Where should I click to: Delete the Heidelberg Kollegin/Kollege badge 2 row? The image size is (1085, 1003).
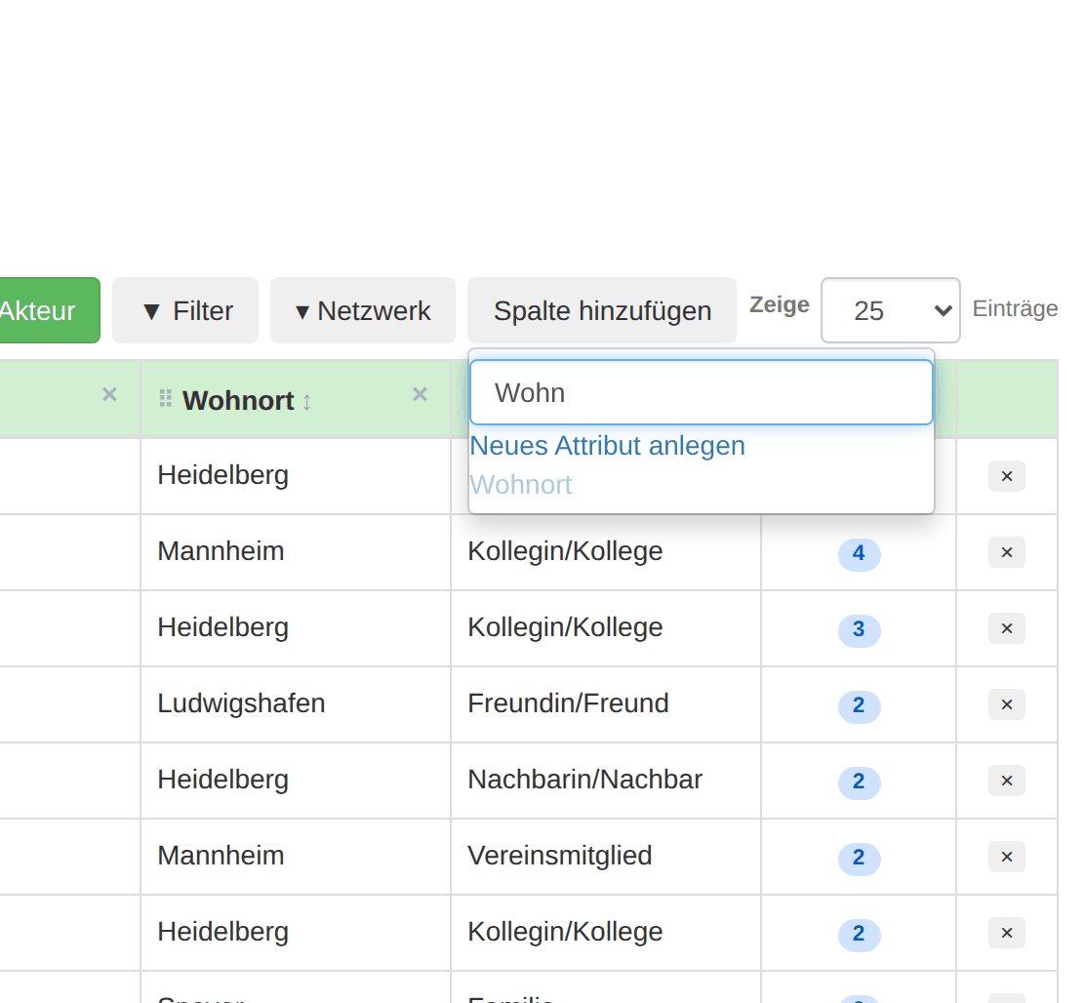(1007, 933)
